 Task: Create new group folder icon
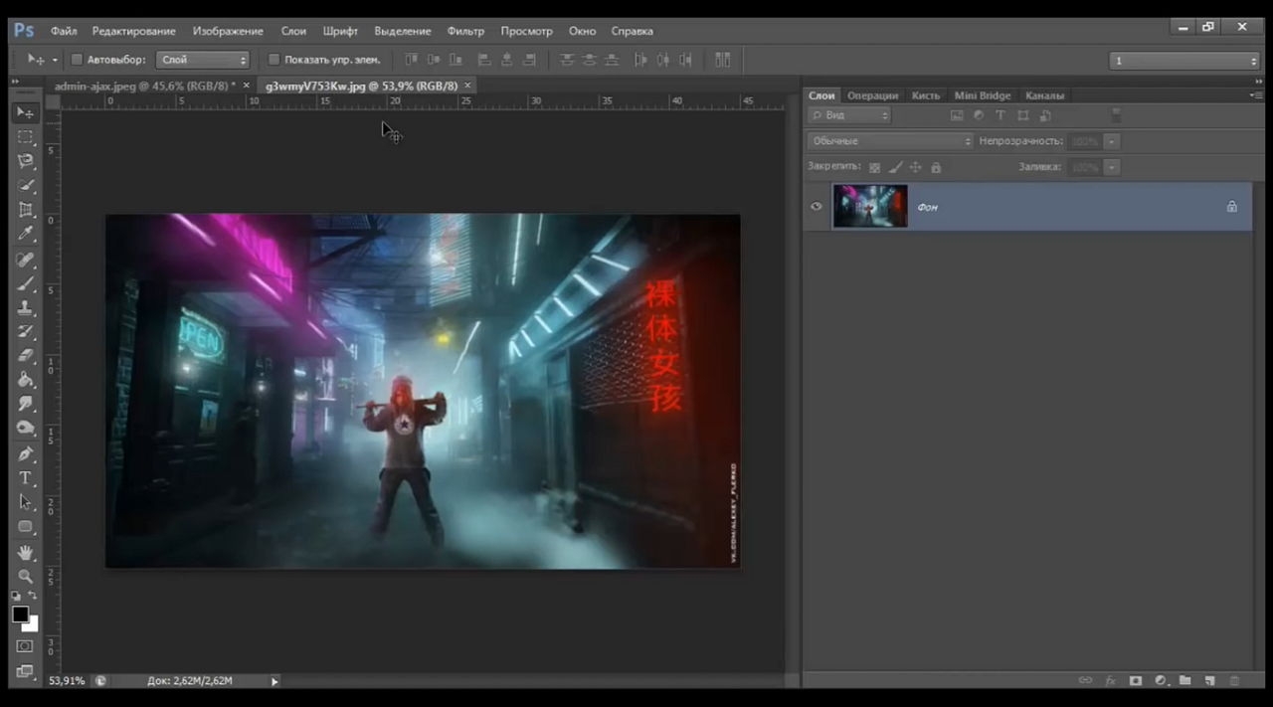coord(1184,681)
